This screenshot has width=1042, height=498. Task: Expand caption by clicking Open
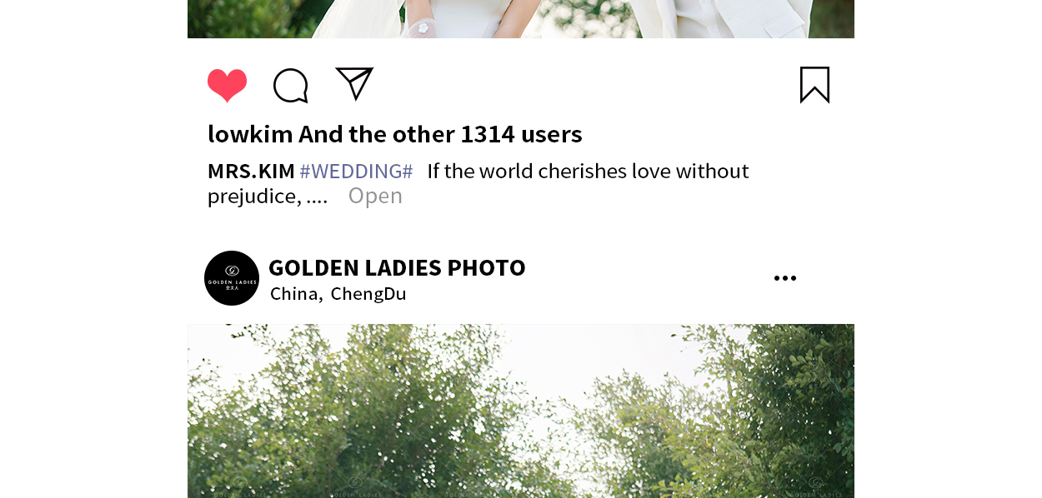pyautogui.click(x=375, y=196)
